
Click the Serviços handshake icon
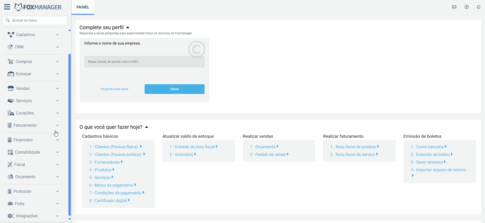[x=11, y=101]
